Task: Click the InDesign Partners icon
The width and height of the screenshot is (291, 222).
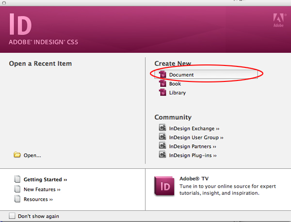Action: pos(162,145)
